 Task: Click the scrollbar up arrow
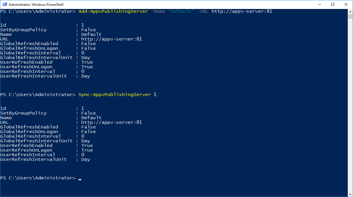(x=350, y=11)
